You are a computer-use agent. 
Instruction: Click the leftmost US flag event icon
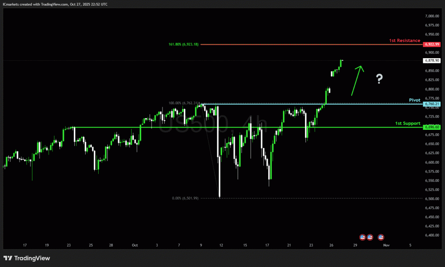[362, 237]
